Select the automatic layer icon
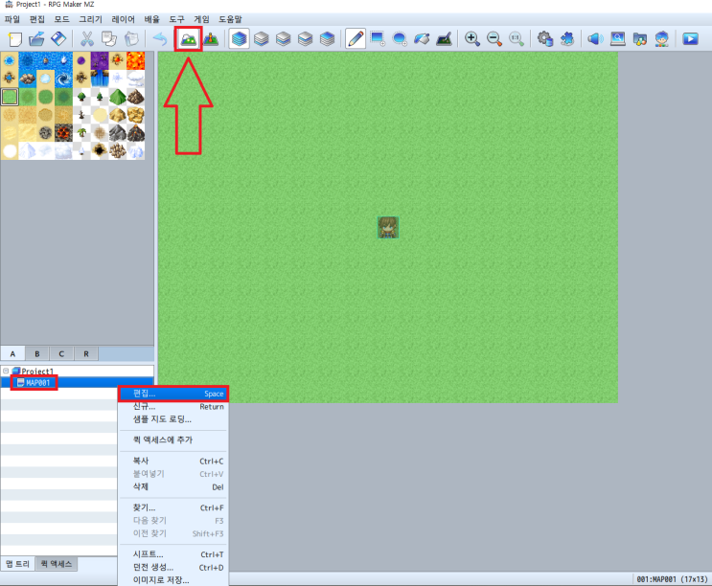Image resolution: width=712 pixels, height=586 pixels. click(239, 39)
